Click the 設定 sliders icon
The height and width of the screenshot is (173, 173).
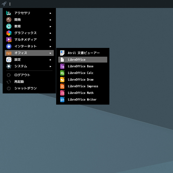9,60
